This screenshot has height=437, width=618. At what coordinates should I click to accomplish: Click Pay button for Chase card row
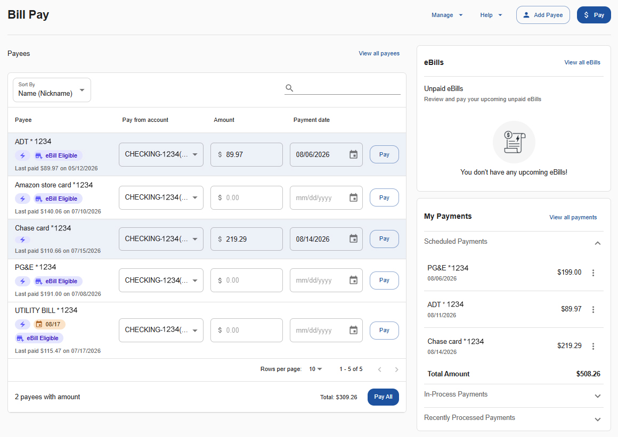(384, 239)
